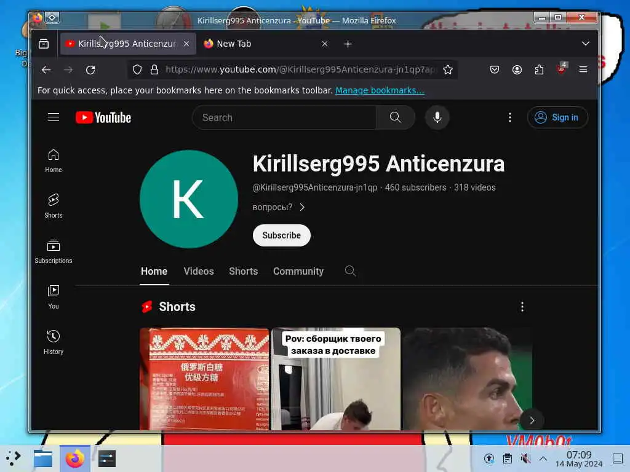
Task: Click the show desktop button
Action: tap(618, 458)
